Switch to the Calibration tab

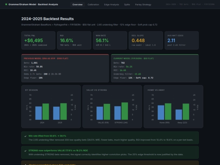point(93,4)
